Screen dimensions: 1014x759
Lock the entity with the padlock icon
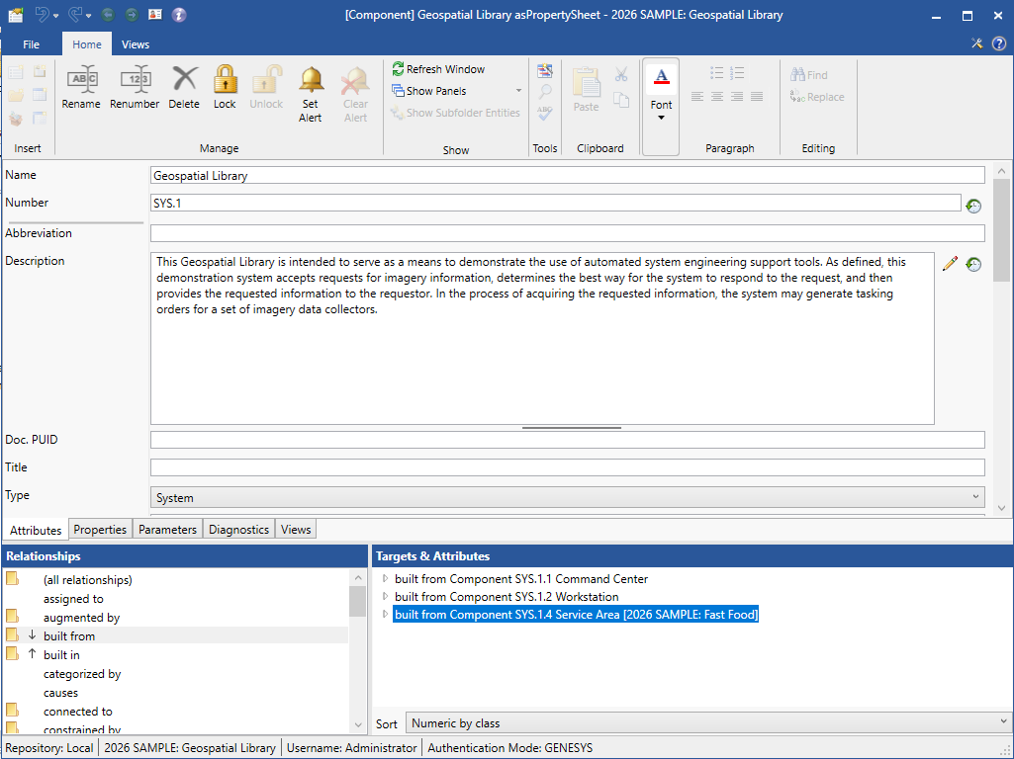[x=225, y=80]
